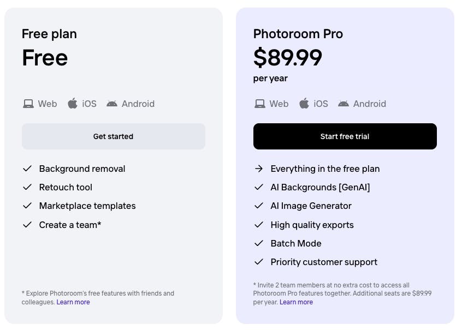The image size is (462, 330).
Task: Click the Apple iOS icon in Free plan
Action: pos(73,103)
